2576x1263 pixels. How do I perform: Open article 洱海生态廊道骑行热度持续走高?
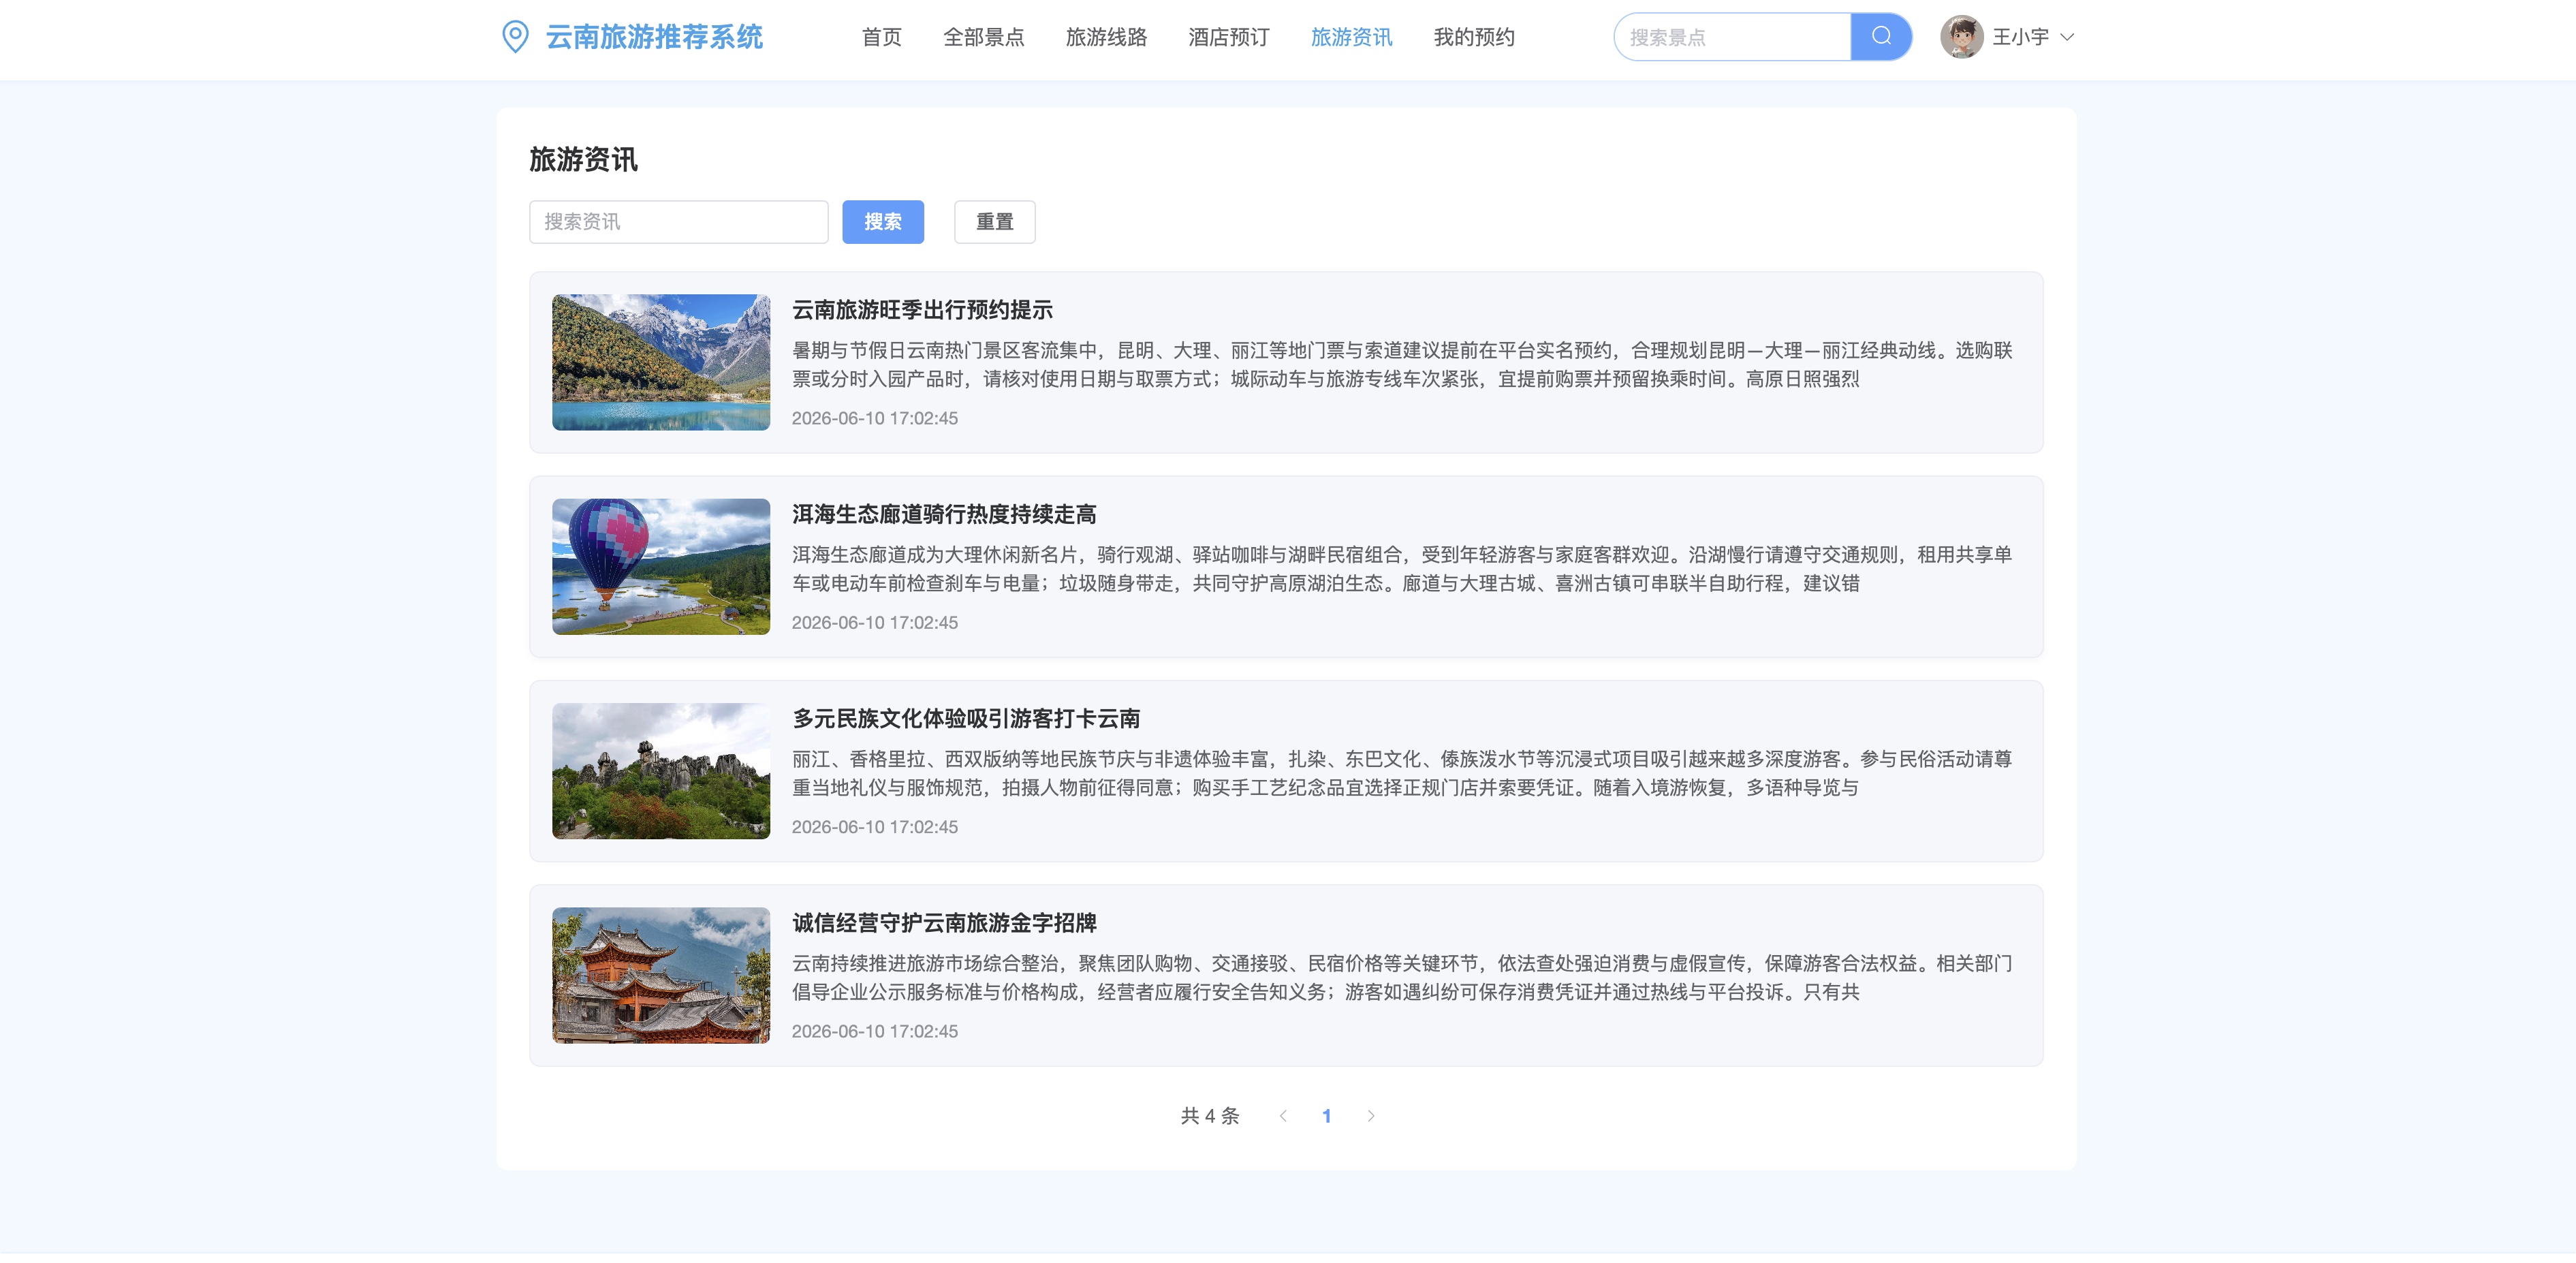point(944,514)
